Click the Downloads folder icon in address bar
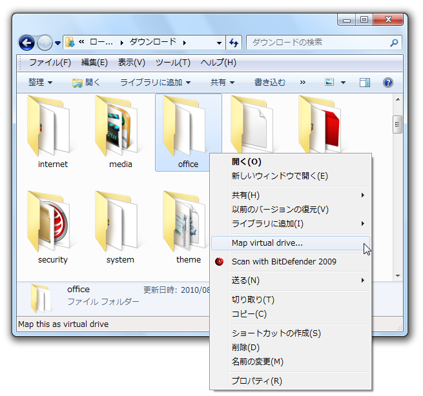This screenshot has width=423, height=396. 70,43
